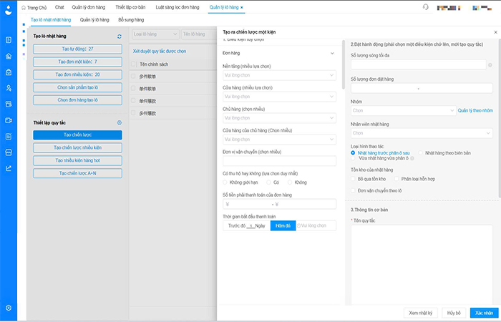Click the Xác nhận button
This screenshot has width=501, height=322.
[482, 313]
